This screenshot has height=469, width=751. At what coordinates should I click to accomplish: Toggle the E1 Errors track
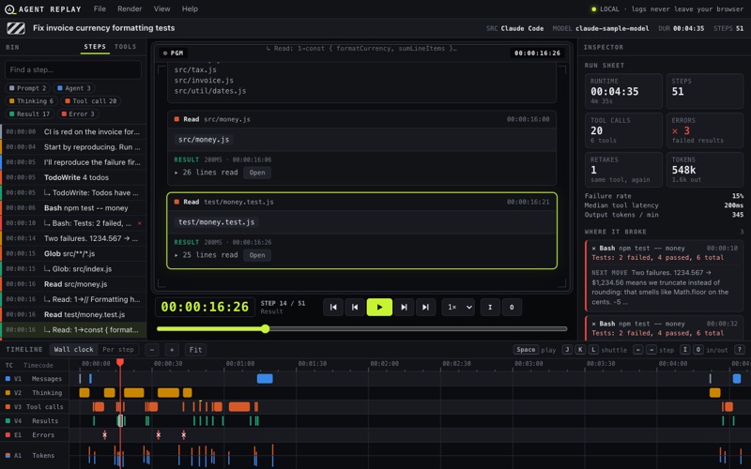coord(34,435)
